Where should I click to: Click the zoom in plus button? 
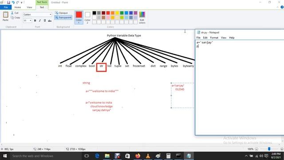tap(282, 149)
